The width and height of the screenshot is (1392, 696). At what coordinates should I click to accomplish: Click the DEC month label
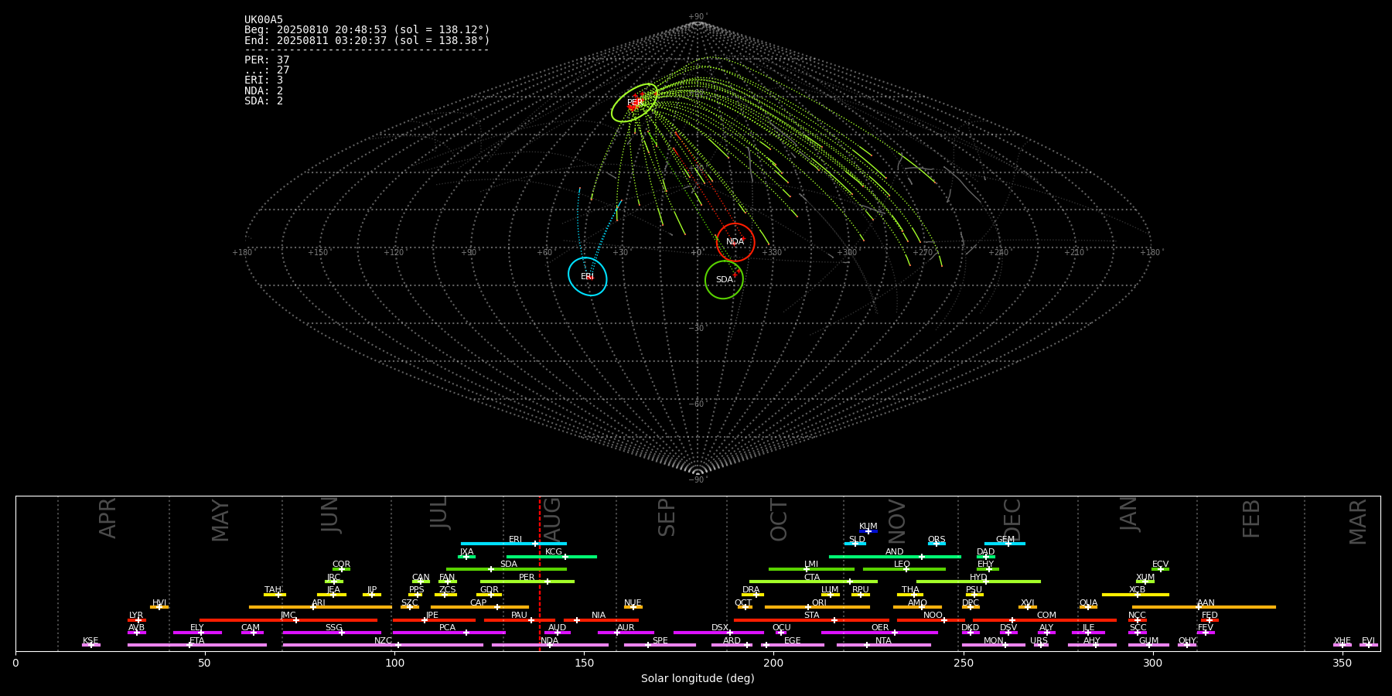pos(1012,520)
